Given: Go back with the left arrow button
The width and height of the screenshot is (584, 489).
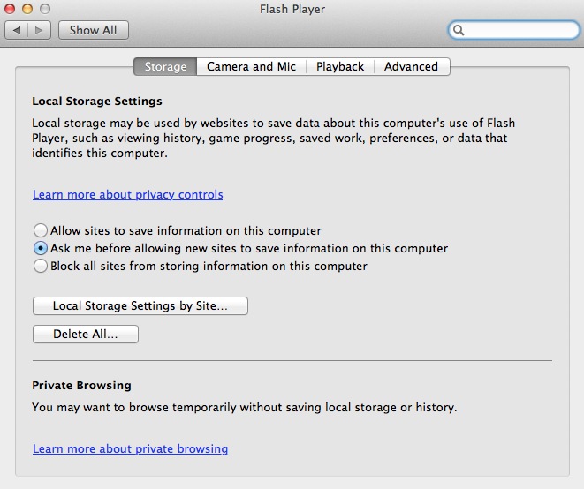Looking at the screenshot, I should (17, 30).
